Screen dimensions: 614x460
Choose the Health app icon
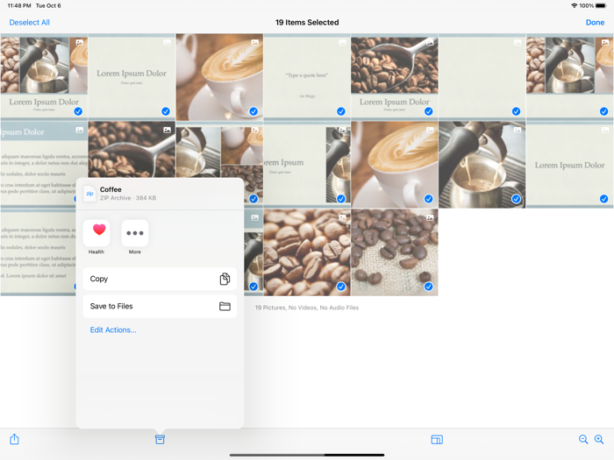coord(96,233)
